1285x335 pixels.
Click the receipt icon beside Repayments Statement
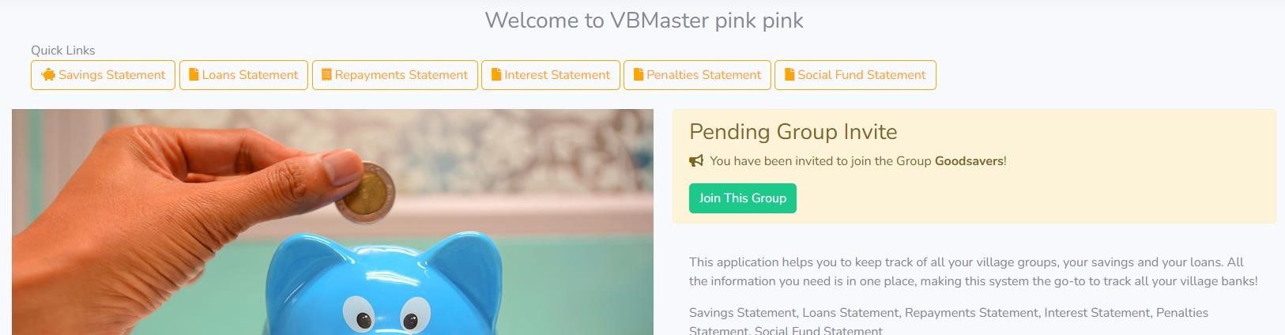tap(326, 75)
